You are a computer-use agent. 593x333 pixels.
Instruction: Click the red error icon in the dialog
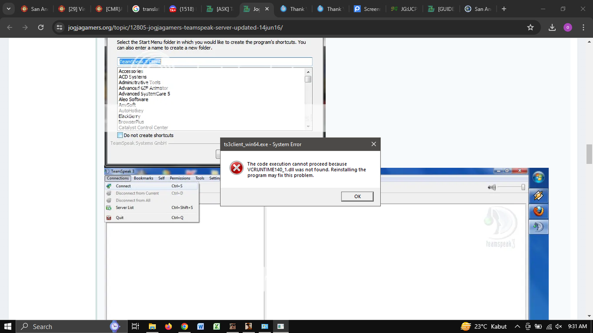(x=237, y=168)
